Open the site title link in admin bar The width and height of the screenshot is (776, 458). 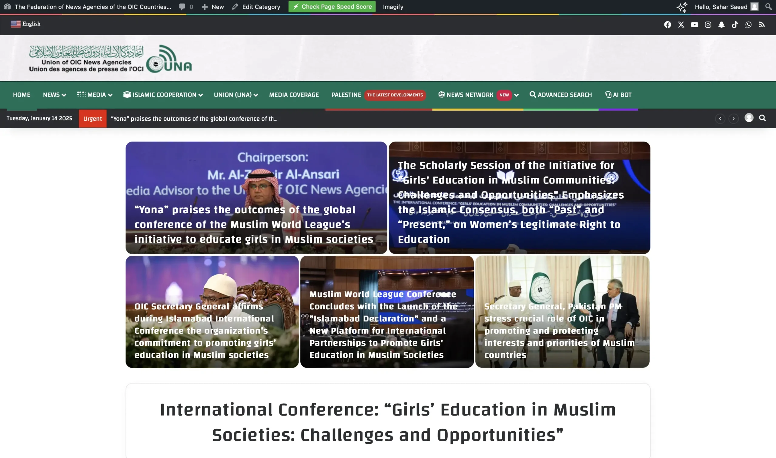click(93, 7)
